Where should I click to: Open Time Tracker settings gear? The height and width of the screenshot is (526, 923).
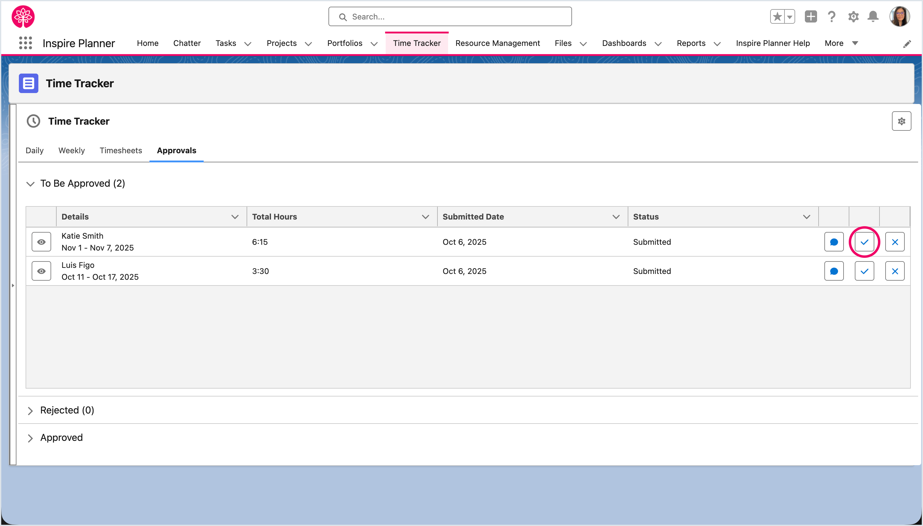tap(901, 121)
